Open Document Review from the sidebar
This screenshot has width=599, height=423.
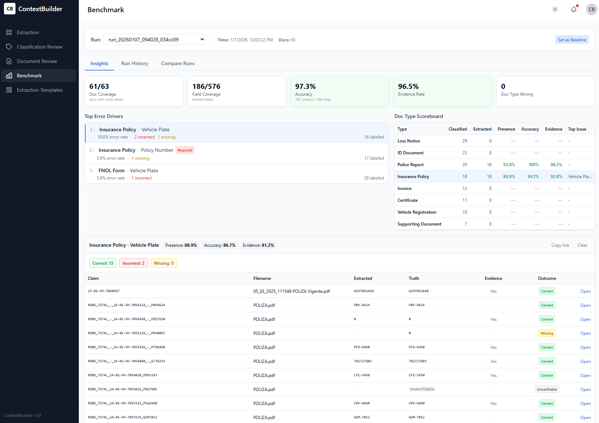[37, 61]
